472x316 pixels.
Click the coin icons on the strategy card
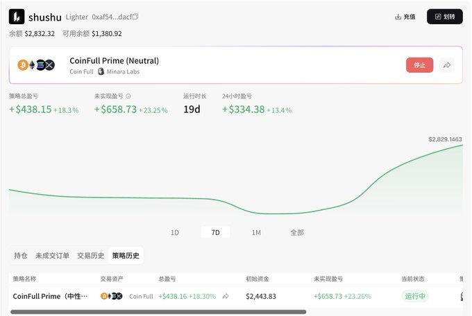click(x=36, y=65)
